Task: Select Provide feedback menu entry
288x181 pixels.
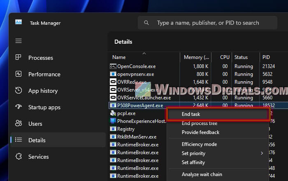Action: point(218,132)
